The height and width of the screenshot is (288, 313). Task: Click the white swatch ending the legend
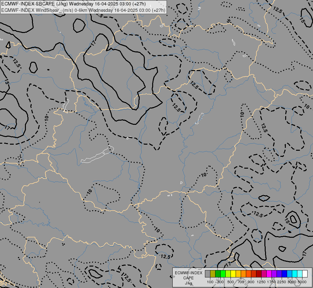pos(305,274)
